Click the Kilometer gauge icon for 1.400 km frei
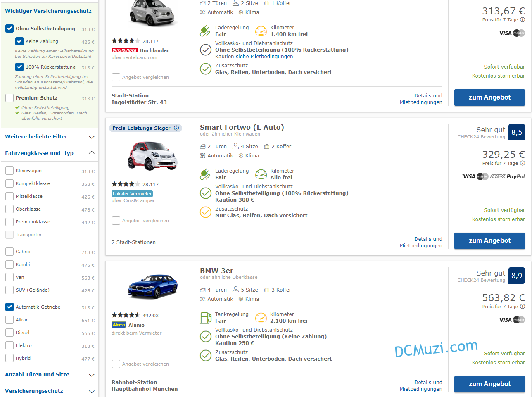The width and height of the screenshot is (532, 397). 261,31
